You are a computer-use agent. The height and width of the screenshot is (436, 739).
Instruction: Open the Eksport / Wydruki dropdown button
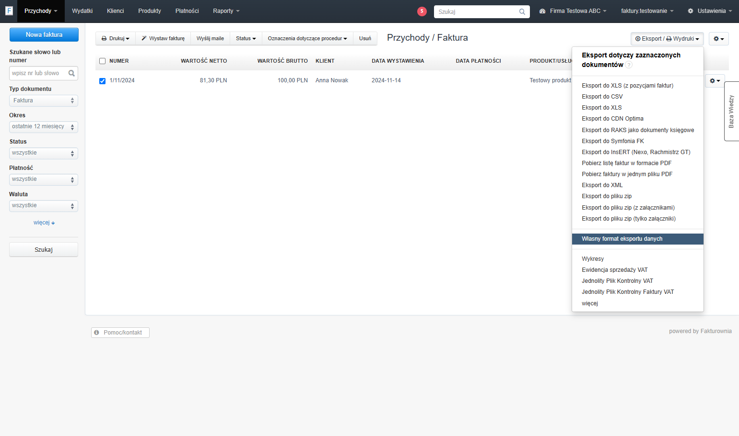click(667, 39)
